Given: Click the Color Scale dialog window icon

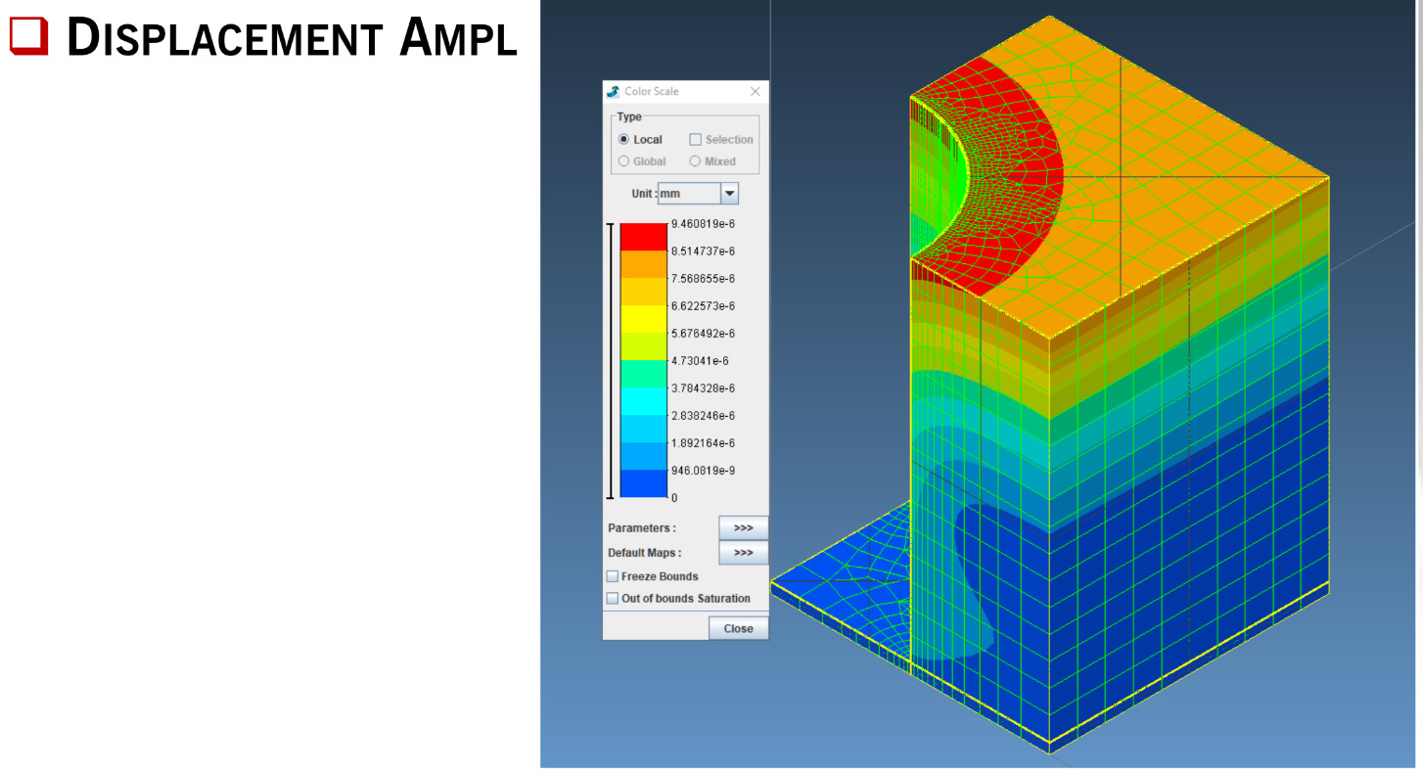Looking at the screenshot, I should point(614,92).
